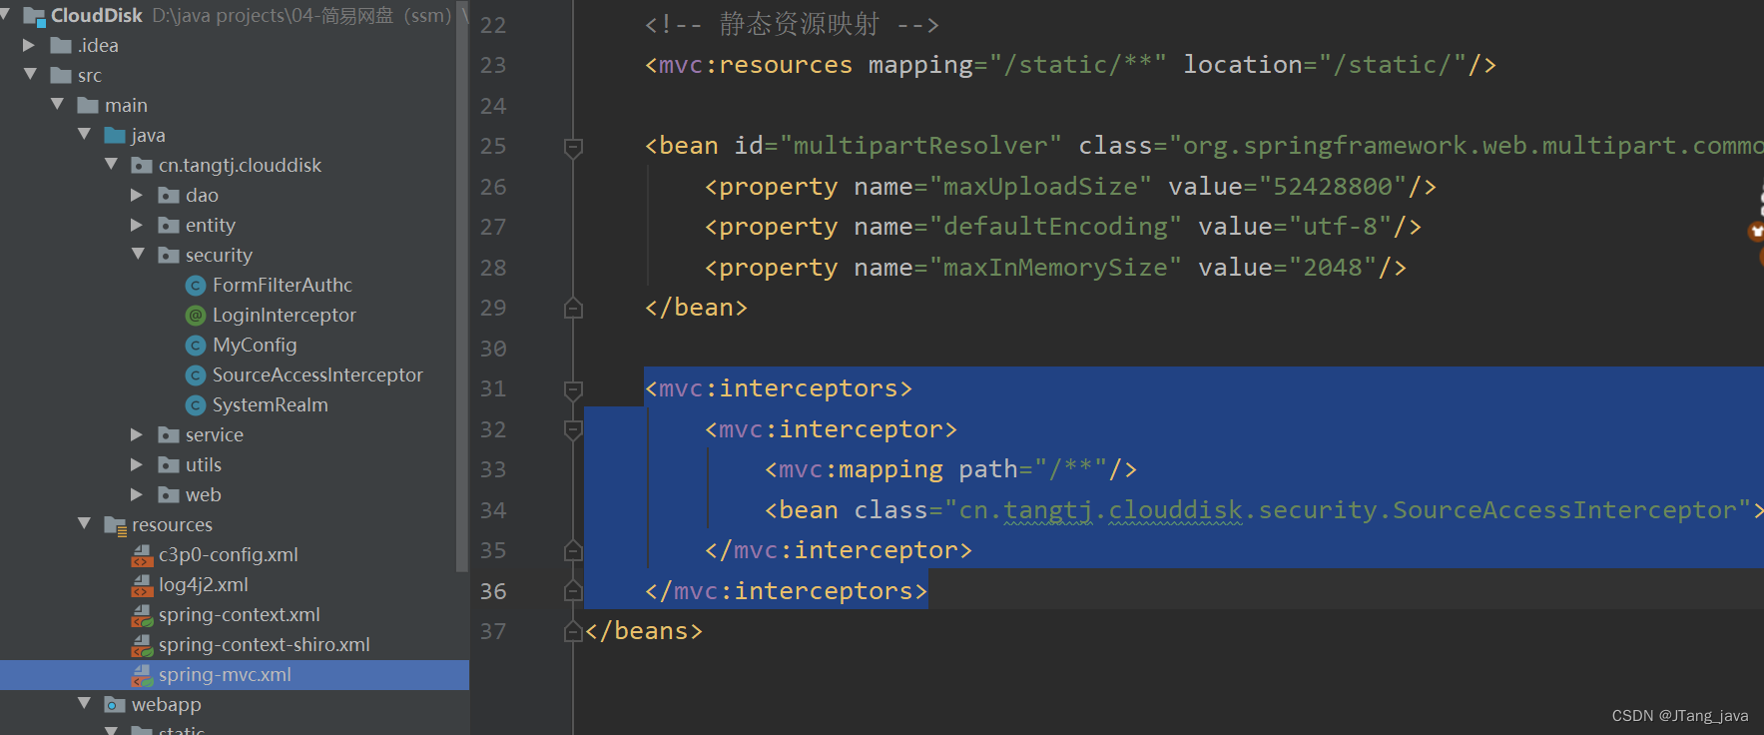This screenshot has width=1764, height=735.
Task: Click the entity package icon
Action: click(169, 225)
